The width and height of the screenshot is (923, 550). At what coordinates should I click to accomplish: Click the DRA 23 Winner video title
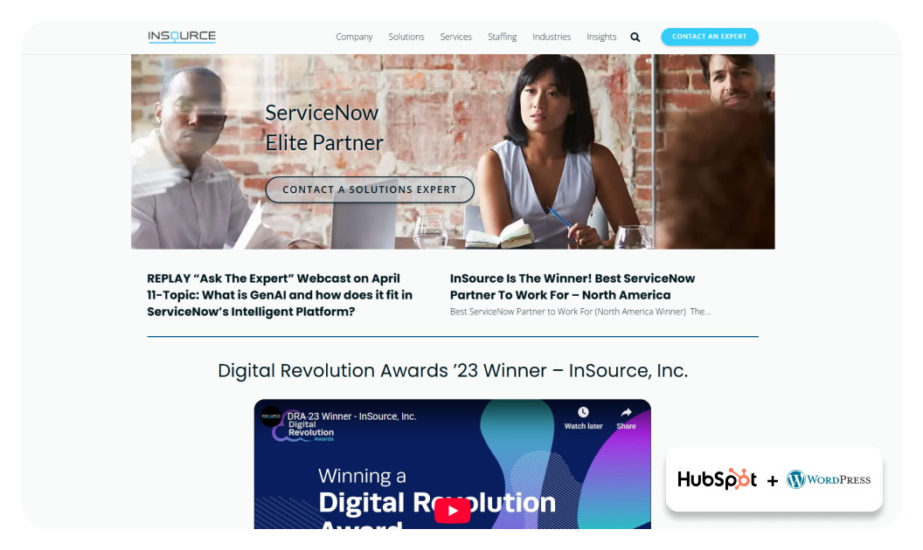[351, 416]
